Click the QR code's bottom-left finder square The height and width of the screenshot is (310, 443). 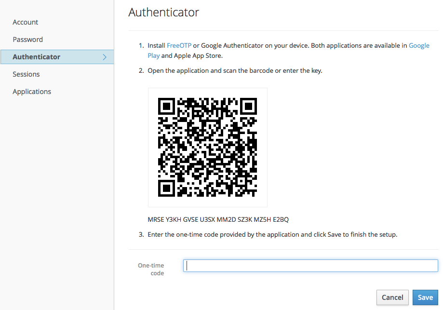click(x=166, y=189)
